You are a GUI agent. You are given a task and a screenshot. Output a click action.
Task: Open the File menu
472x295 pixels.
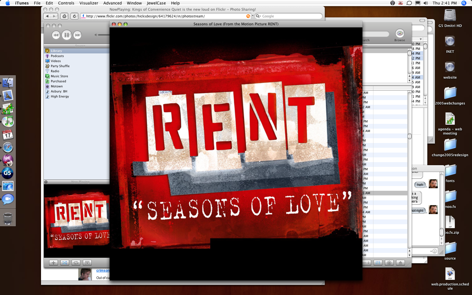click(37, 3)
